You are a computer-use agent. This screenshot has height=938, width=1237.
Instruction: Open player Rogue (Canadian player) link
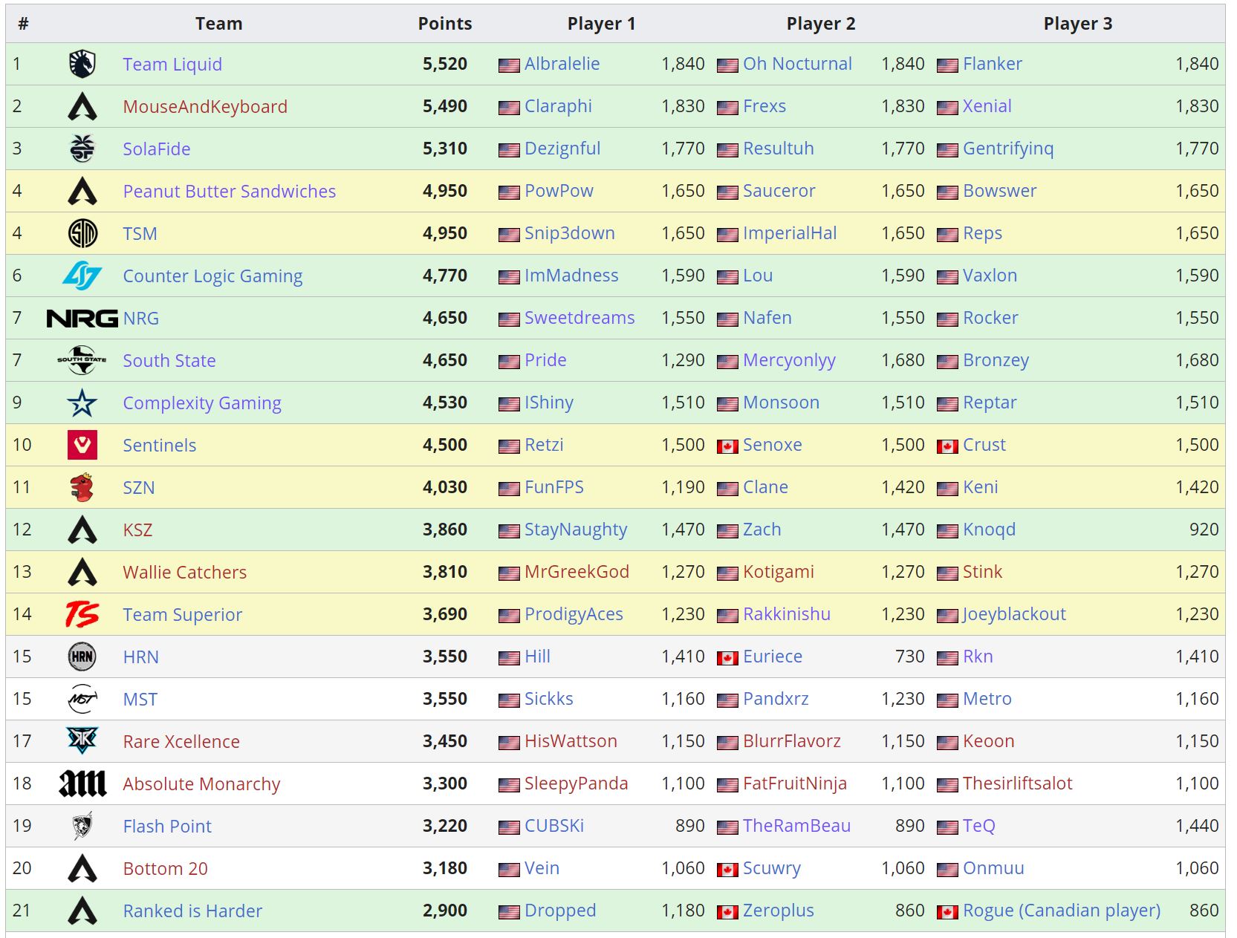pos(1062,911)
